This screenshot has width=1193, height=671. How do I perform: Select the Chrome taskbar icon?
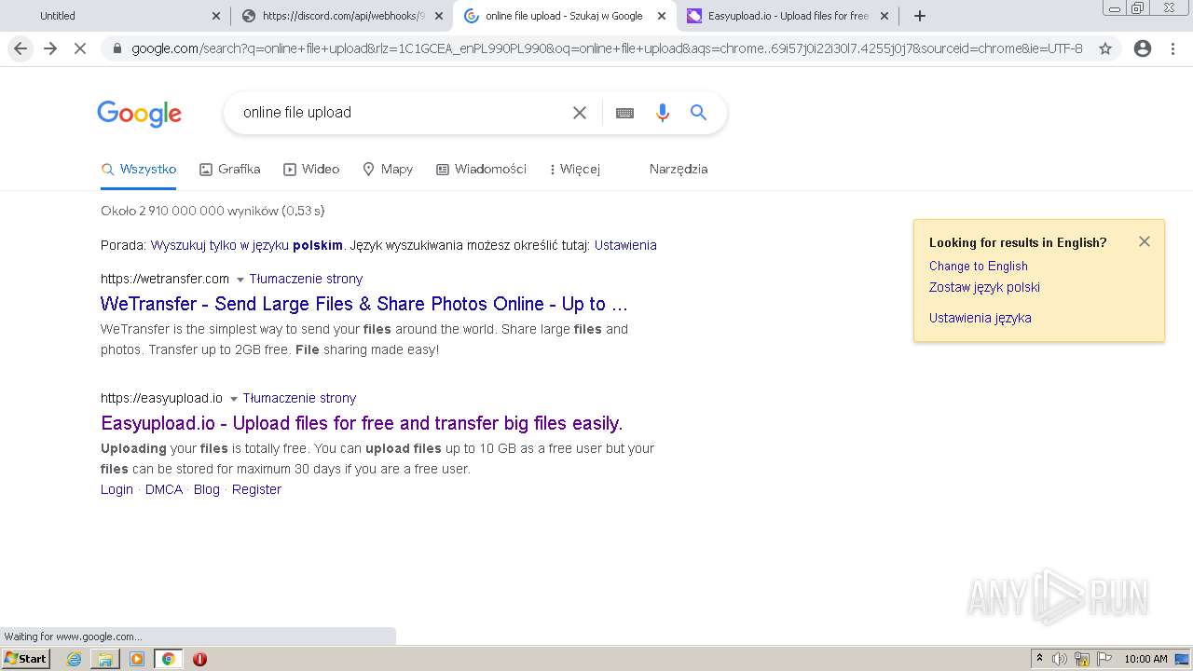click(169, 659)
